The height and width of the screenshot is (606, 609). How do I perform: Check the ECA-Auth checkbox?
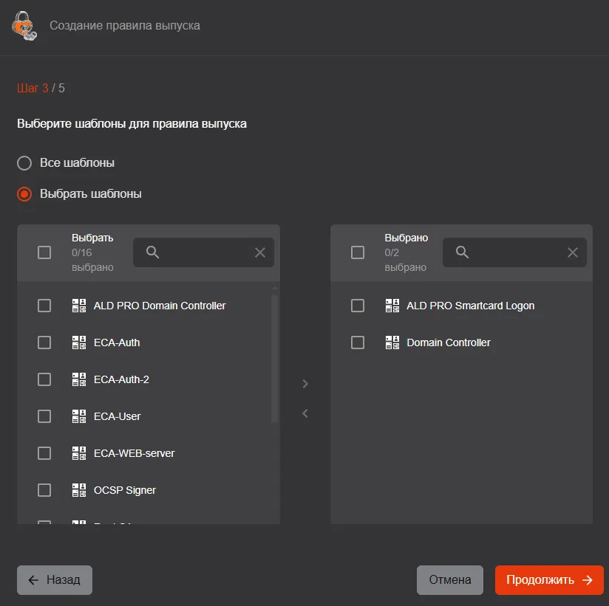(x=44, y=342)
